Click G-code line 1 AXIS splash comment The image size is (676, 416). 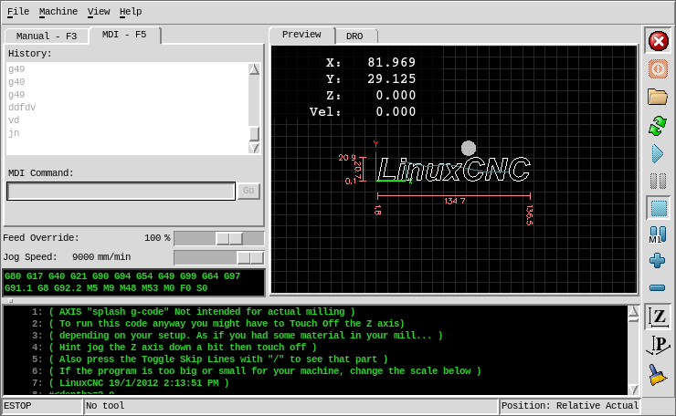pos(202,312)
